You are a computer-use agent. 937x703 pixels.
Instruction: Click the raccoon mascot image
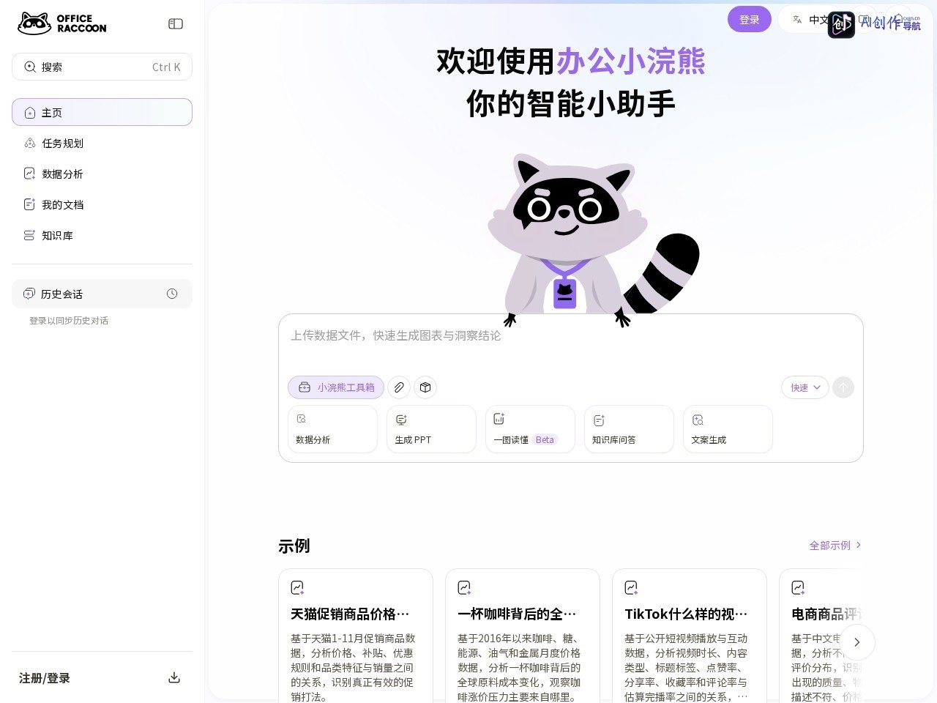[593, 240]
